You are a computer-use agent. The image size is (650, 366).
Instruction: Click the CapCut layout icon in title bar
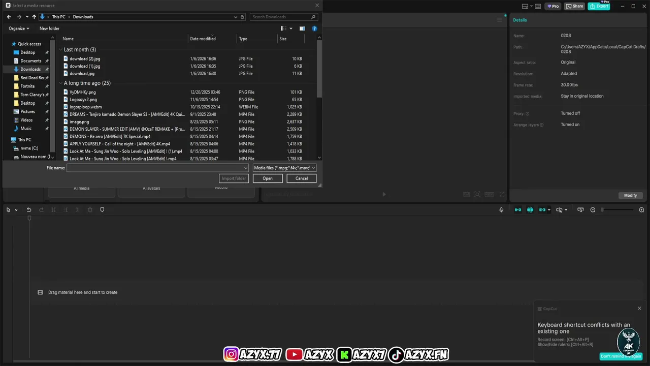coord(525,6)
